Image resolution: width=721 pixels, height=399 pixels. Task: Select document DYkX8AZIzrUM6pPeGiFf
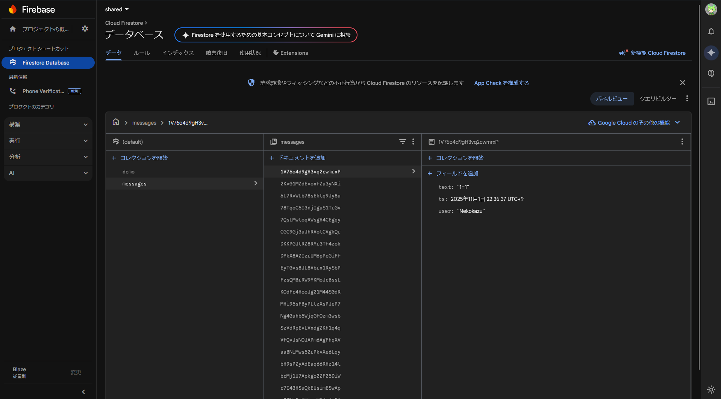342,256
